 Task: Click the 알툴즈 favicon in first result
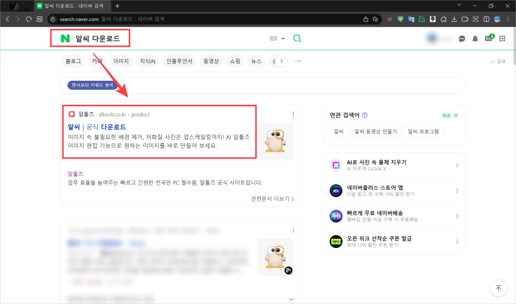(x=72, y=114)
